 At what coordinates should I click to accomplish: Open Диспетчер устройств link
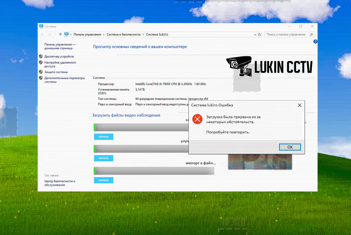pyautogui.click(x=59, y=57)
